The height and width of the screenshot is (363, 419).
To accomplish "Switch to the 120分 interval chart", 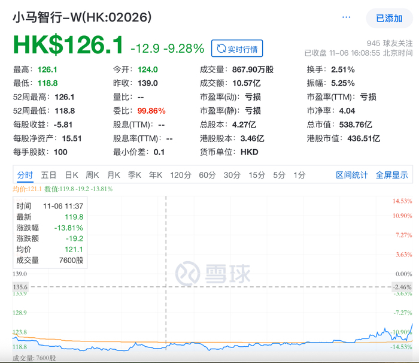I will coord(180,175).
